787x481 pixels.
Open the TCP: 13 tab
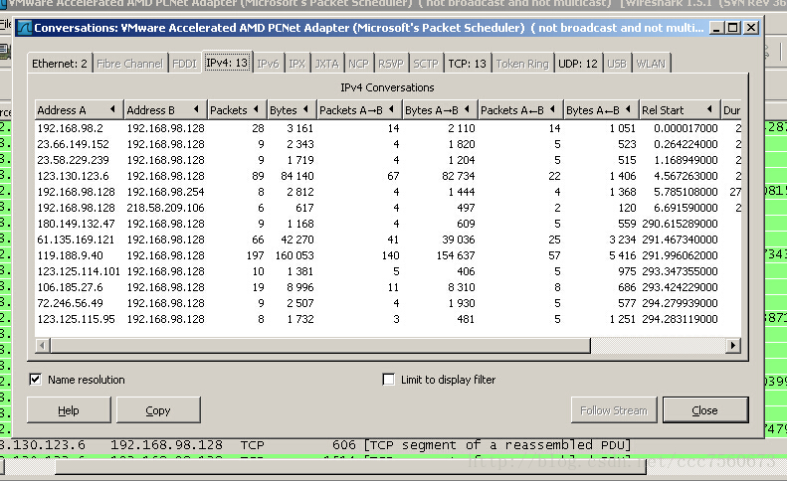click(x=467, y=64)
